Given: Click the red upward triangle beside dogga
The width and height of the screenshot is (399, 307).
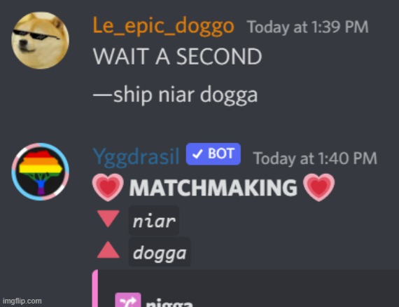Looking at the screenshot, I should click(x=108, y=250).
